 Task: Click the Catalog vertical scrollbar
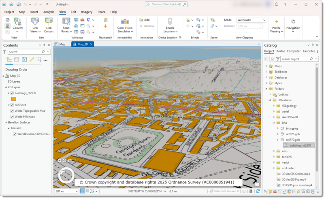[317, 120]
